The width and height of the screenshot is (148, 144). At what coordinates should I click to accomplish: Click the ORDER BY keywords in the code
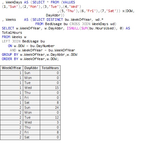10,59
